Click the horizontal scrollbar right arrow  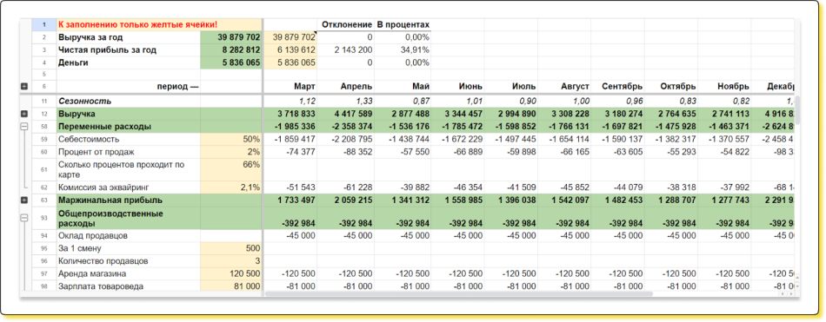pos(790,293)
